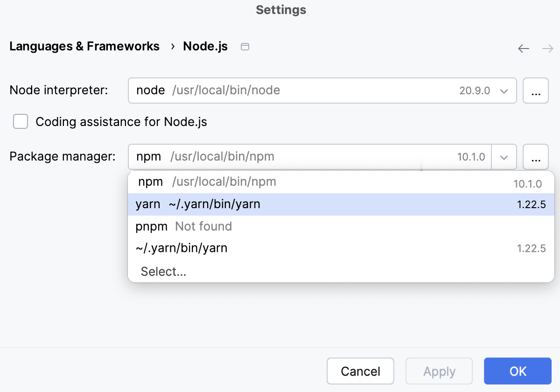560x392 pixels.
Task: Open the package manager browse dialog via ellipsis
Action: click(535, 157)
